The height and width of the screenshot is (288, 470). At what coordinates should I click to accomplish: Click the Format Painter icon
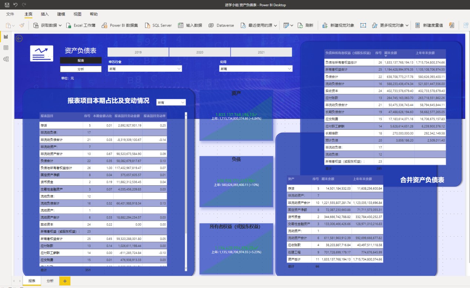tap(22, 26)
